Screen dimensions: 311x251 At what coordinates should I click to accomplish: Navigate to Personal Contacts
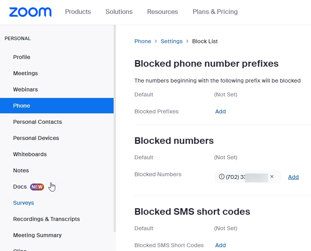tap(37, 122)
